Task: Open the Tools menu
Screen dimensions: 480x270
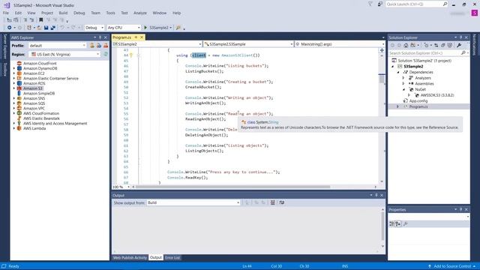Action: 110,13
